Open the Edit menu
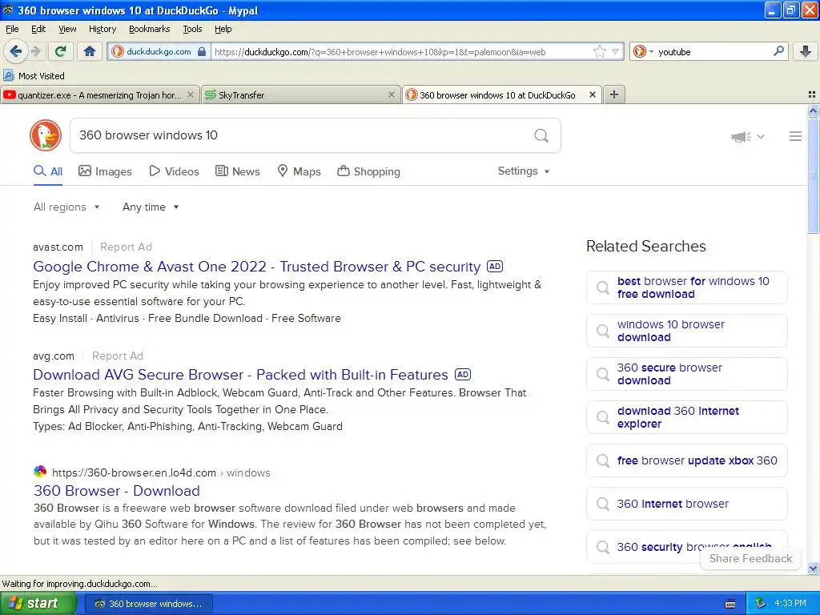The height and width of the screenshot is (615, 820). [x=38, y=29]
